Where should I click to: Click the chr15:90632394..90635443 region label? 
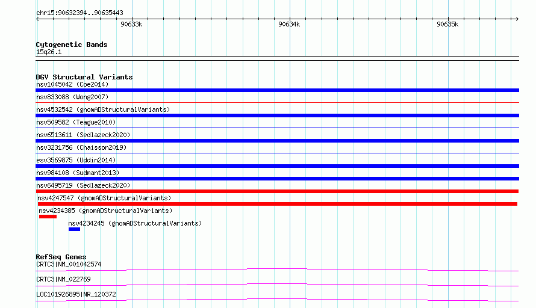[x=79, y=13]
